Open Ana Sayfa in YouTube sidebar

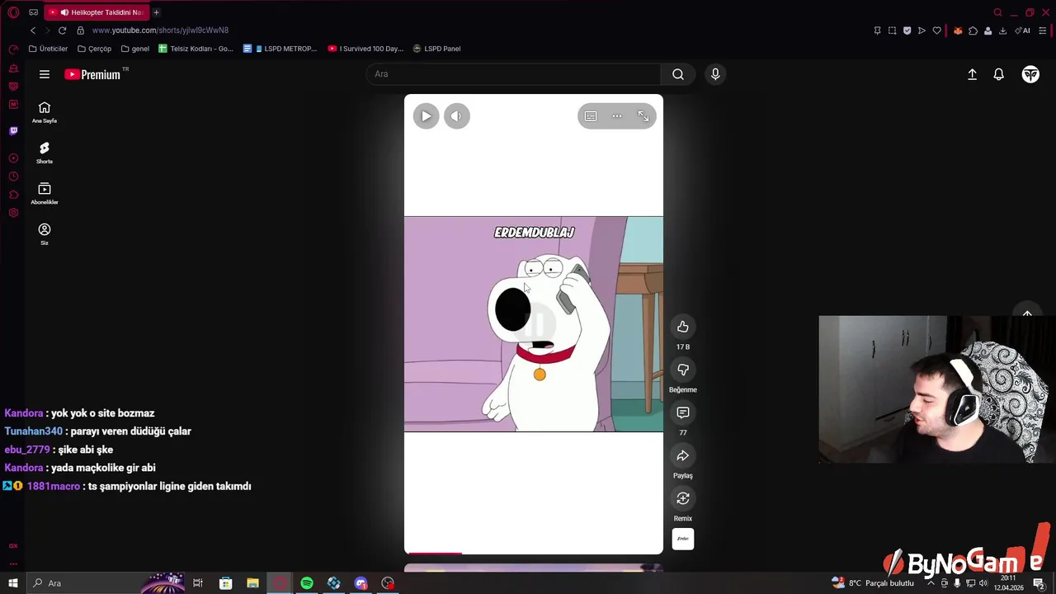[45, 113]
